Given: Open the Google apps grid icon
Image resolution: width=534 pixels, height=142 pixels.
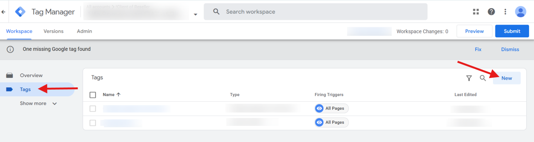Looking at the screenshot, I should click(476, 12).
